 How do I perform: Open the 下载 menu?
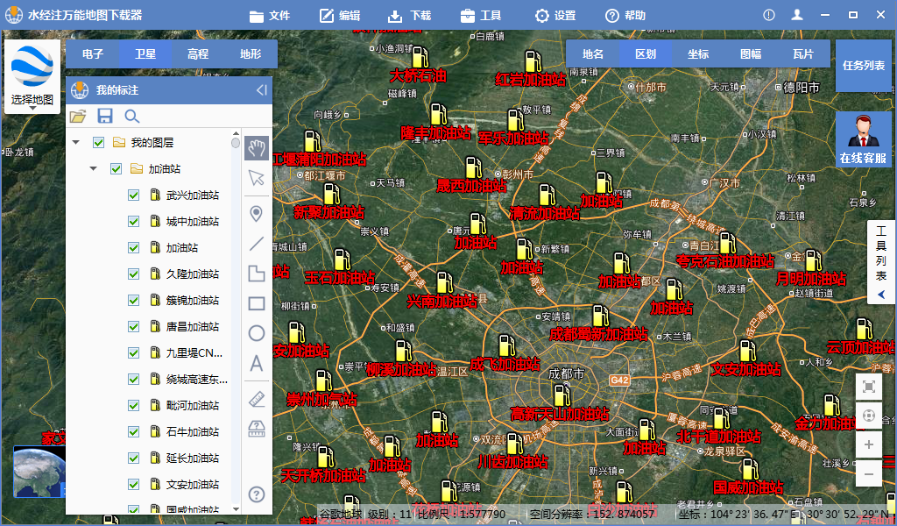click(x=410, y=16)
